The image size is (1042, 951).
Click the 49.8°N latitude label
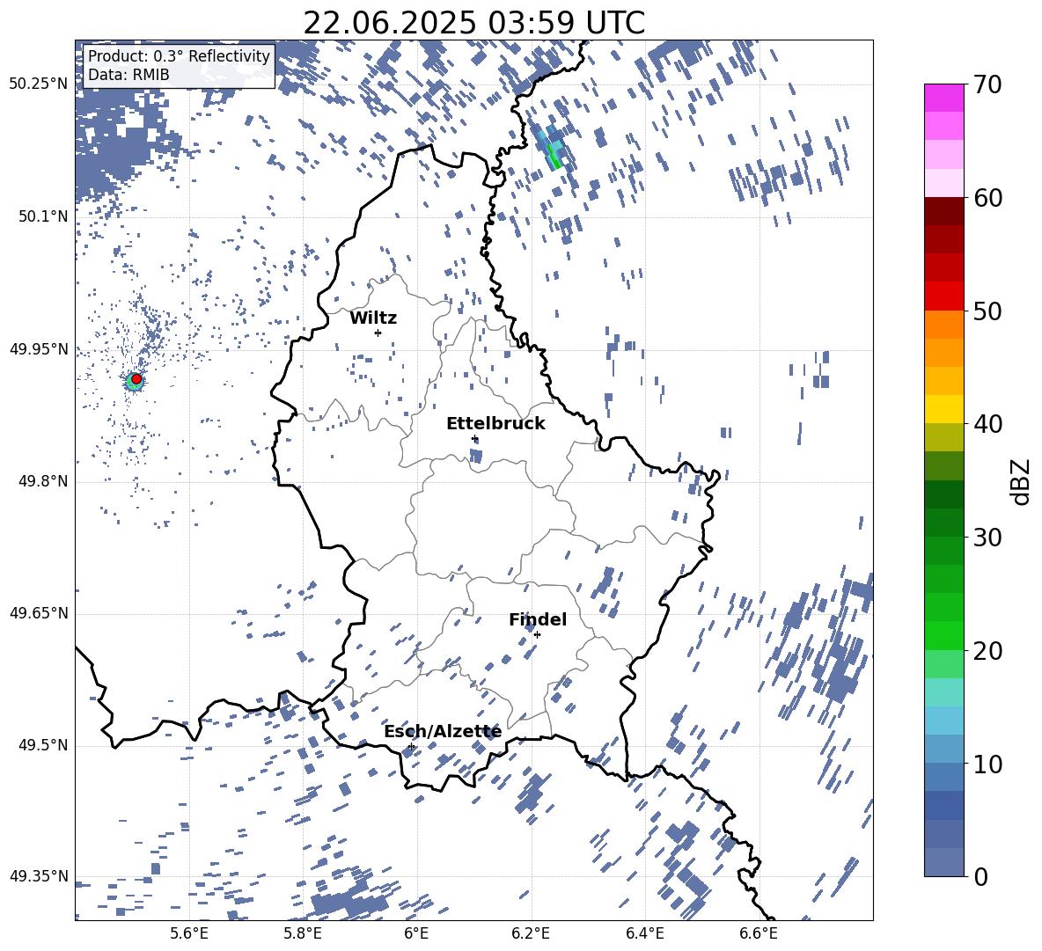tap(42, 481)
